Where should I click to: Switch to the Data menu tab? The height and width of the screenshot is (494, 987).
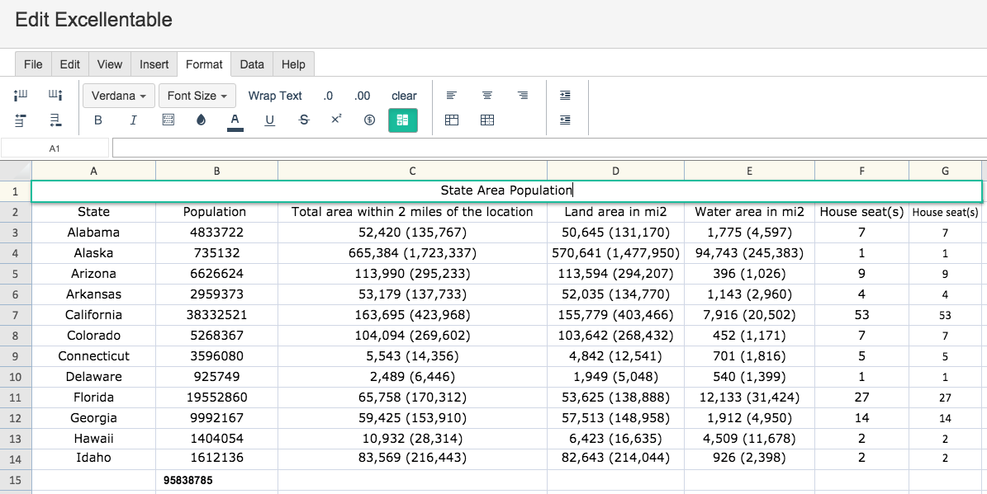coord(252,64)
